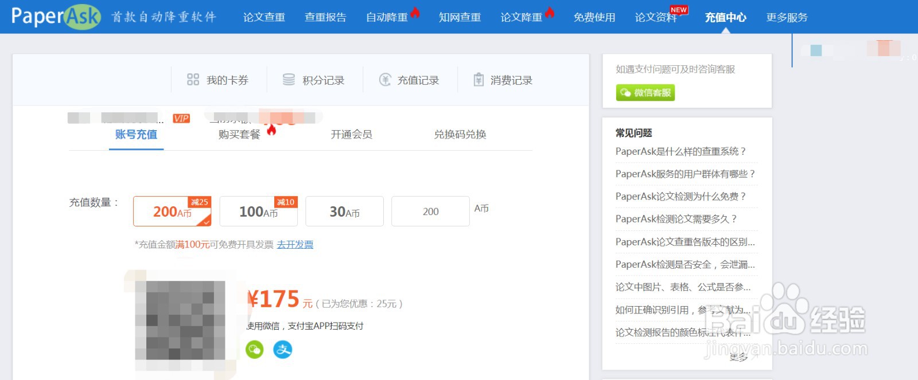Open FAQ PaperAsk论文检测为什么免费
The width and height of the screenshot is (918, 380).
[680, 196]
